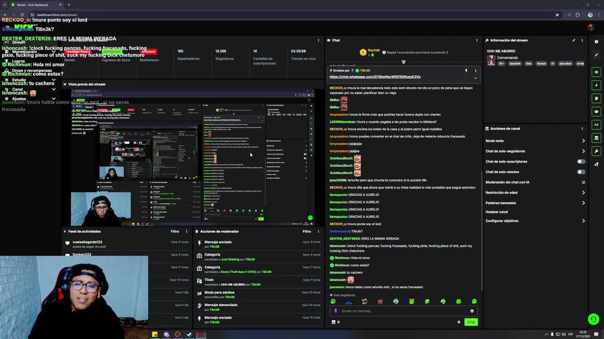
Task: Open Chat panel three-dot menu
Action: tap(477, 40)
